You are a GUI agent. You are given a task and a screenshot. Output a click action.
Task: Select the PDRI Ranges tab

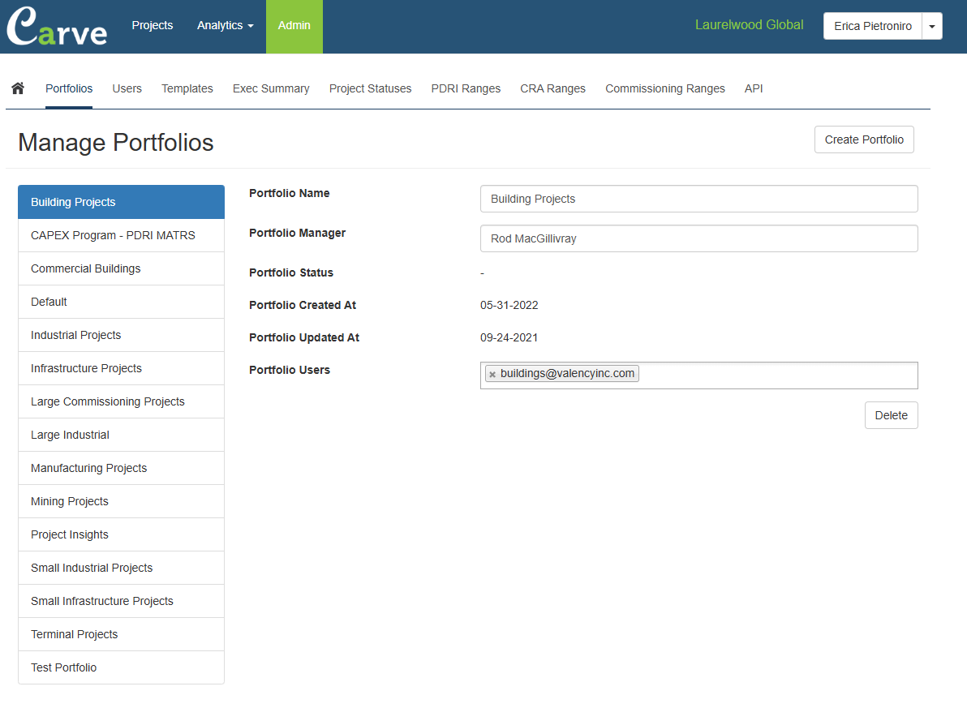[x=466, y=88]
